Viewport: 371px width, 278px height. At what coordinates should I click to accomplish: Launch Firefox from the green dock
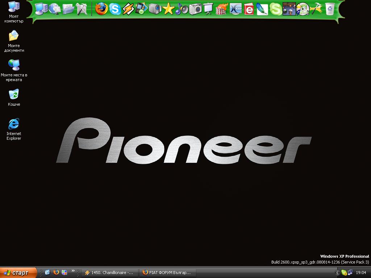coord(101,9)
